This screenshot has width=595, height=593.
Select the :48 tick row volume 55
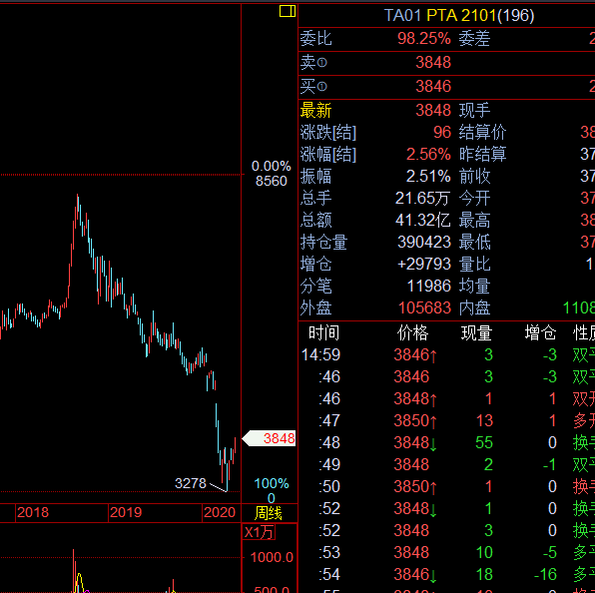[484, 443]
